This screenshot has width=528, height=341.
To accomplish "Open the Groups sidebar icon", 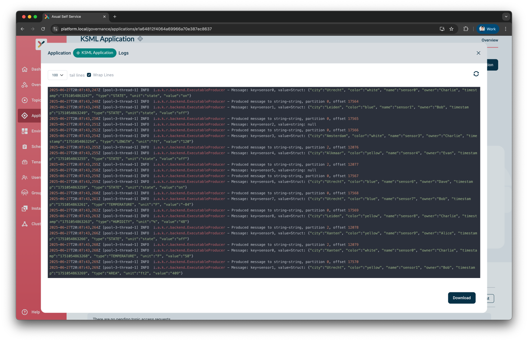I will click(x=25, y=193).
